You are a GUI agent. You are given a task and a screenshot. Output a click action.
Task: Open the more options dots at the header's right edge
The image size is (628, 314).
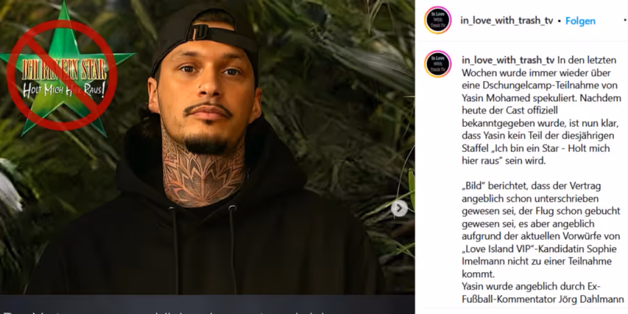[626, 20]
